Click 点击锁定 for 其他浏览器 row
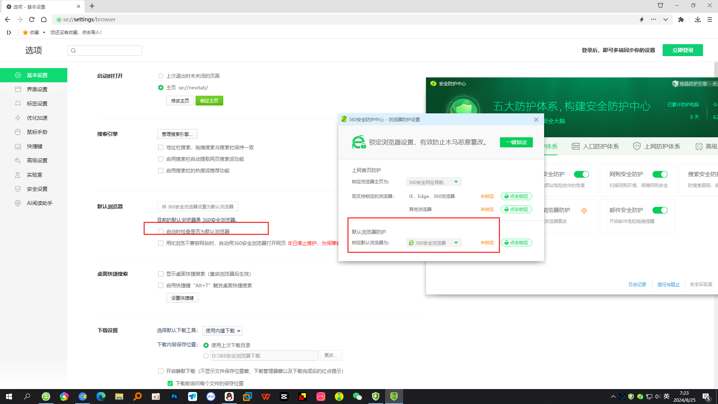Screen dimensions: 718x404 tap(516, 209)
